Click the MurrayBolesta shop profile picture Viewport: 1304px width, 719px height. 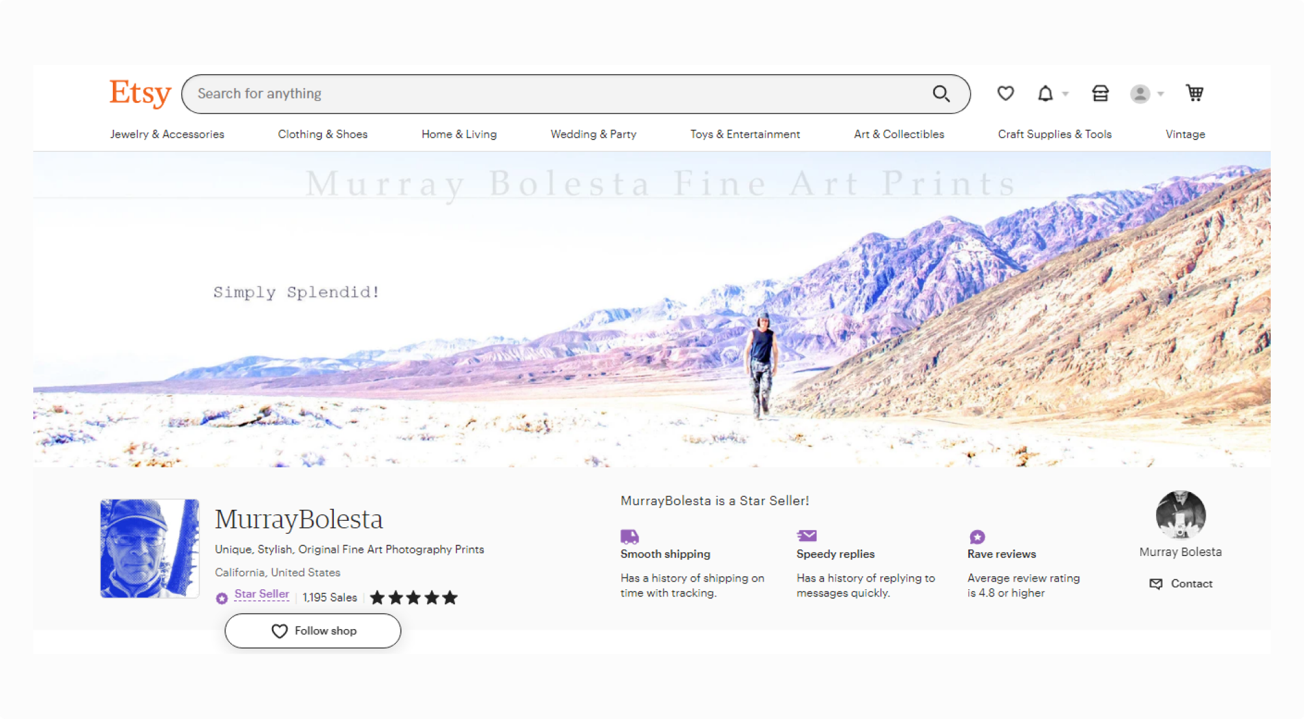click(149, 548)
